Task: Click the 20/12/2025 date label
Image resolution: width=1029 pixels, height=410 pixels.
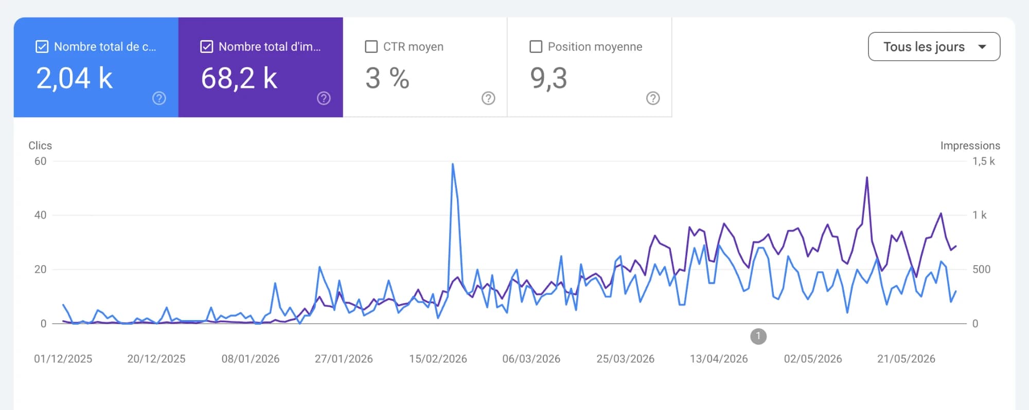Action: [x=156, y=359]
